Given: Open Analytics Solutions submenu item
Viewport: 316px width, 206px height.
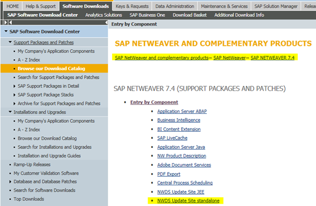Looking at the screenshot, I should (x=104, y=15).
